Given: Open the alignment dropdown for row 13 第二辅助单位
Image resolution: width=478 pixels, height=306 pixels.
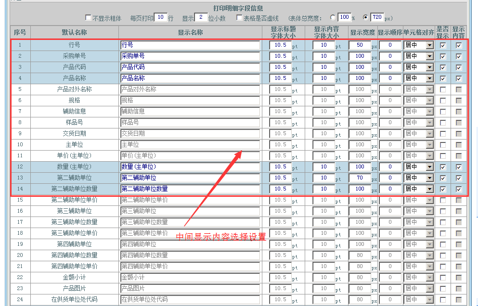Looking at the screenshot, I should (418, 178).
